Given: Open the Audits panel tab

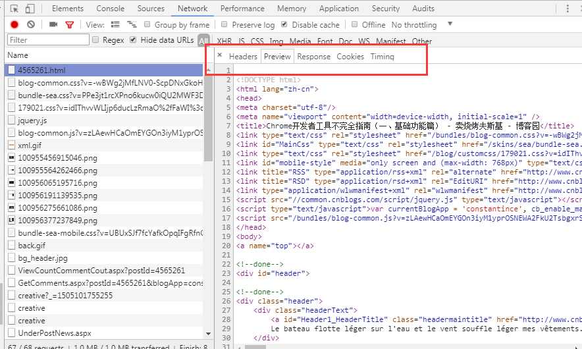Looking at the screenshot, I should (x=423, y=9).
